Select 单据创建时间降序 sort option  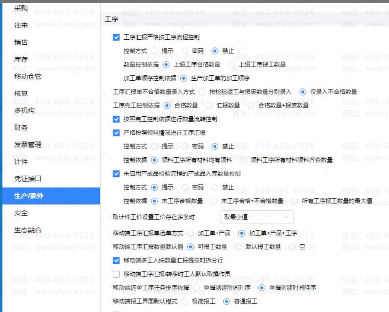coord(262,288)
